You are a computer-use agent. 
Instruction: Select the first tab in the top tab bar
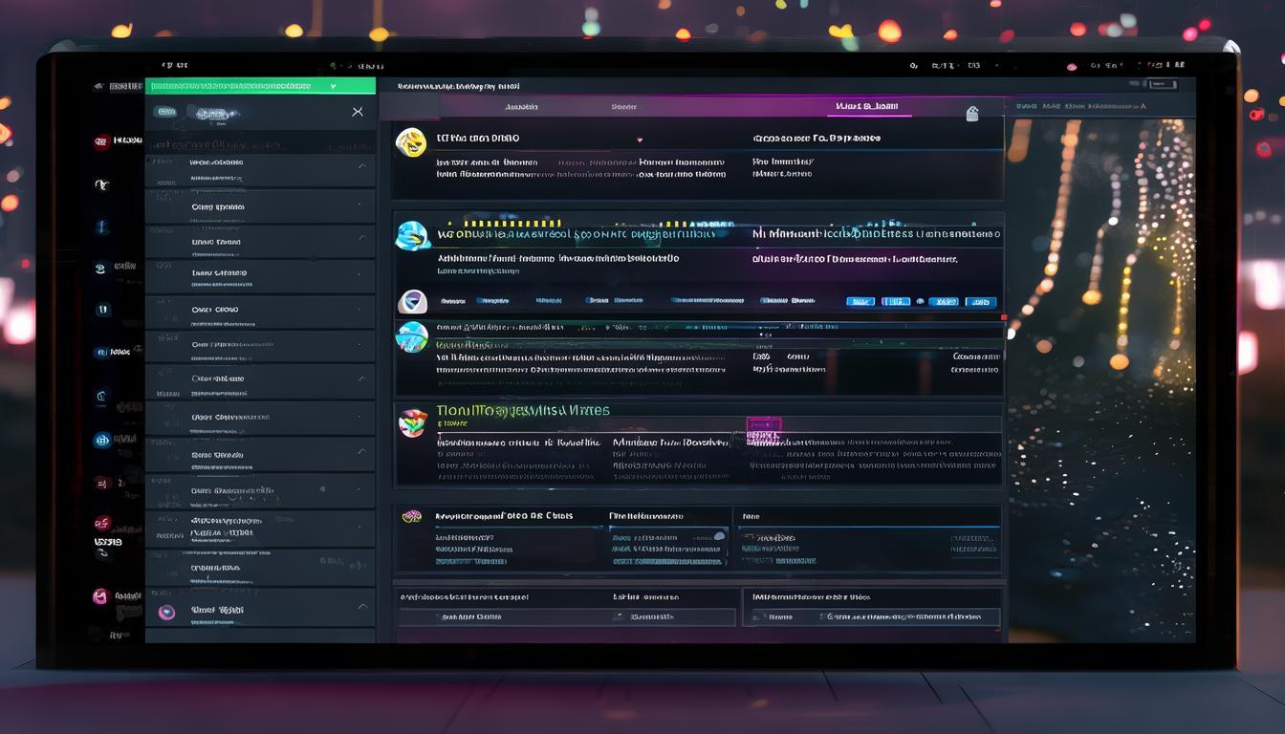(x=520, y=107)
